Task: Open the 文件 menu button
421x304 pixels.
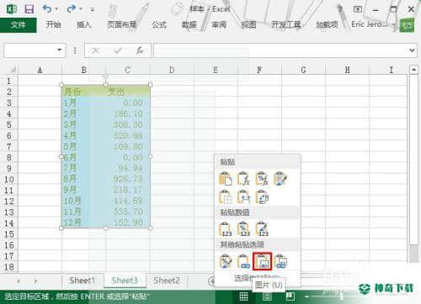Action: tap(19, 24)
